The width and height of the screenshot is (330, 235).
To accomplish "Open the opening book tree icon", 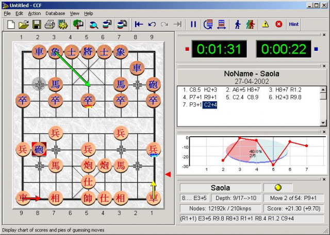I will click(x=78, y=24).
